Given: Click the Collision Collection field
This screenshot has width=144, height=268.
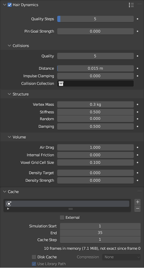Looking at the screenshot, I should pos(95,83).
